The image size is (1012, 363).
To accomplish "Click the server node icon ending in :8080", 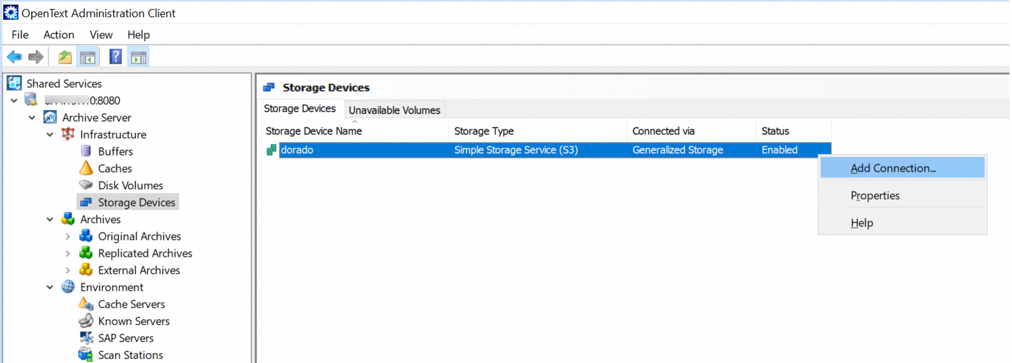I will (31, 99).
